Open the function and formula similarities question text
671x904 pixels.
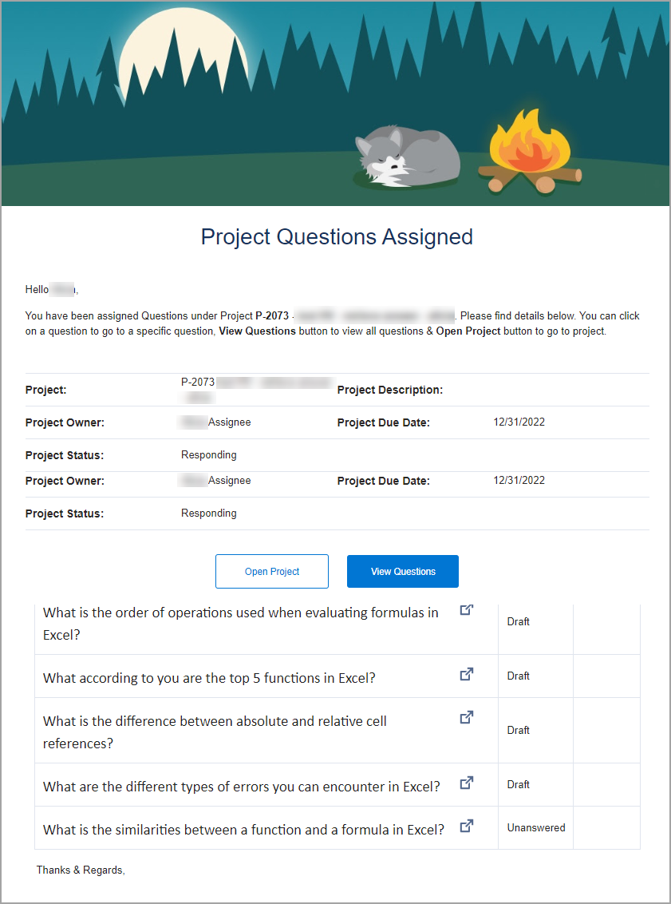point(243,830)
